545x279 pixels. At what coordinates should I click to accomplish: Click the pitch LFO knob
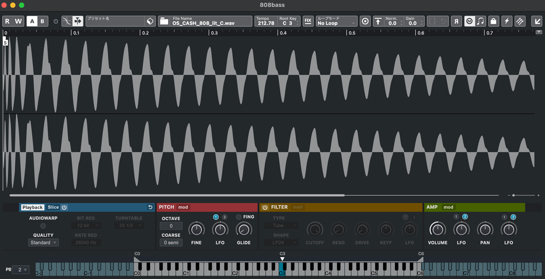(x=220, y=229)
